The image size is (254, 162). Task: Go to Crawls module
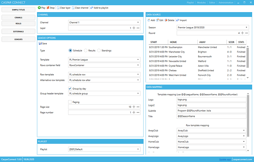tap(18, 18)
